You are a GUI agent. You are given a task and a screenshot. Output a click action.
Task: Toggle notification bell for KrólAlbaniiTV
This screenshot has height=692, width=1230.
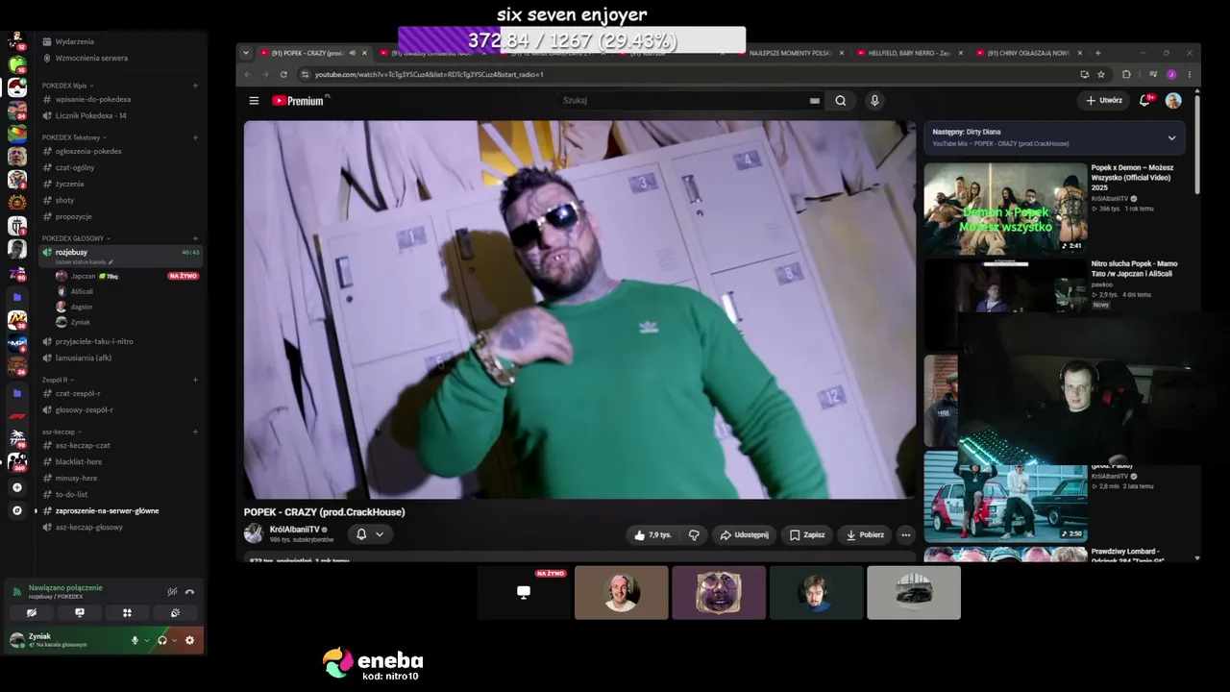tap(370, 534)
